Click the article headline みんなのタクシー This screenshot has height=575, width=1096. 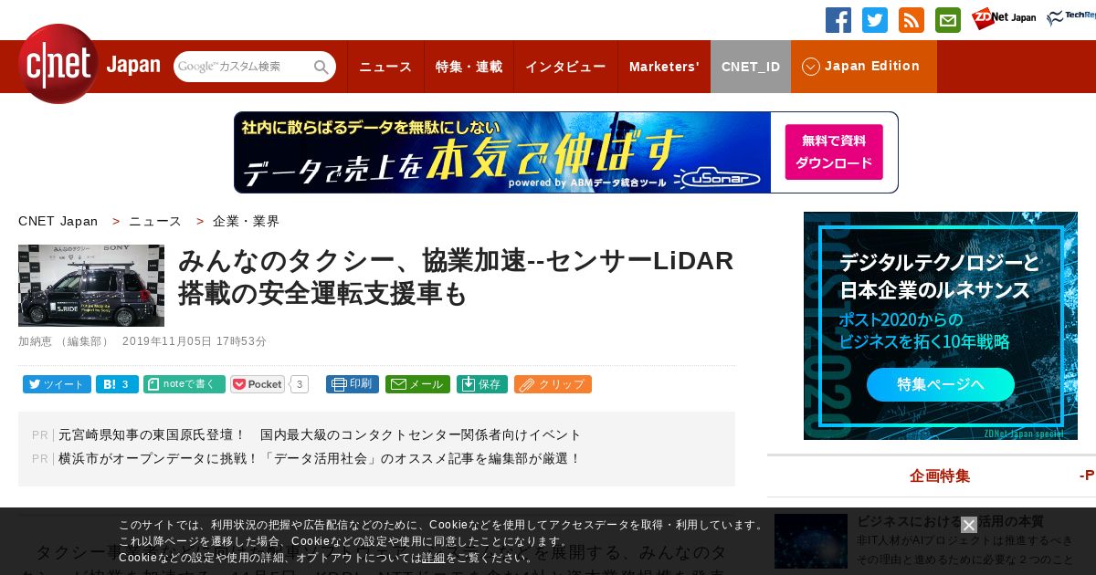click(456, 277)
